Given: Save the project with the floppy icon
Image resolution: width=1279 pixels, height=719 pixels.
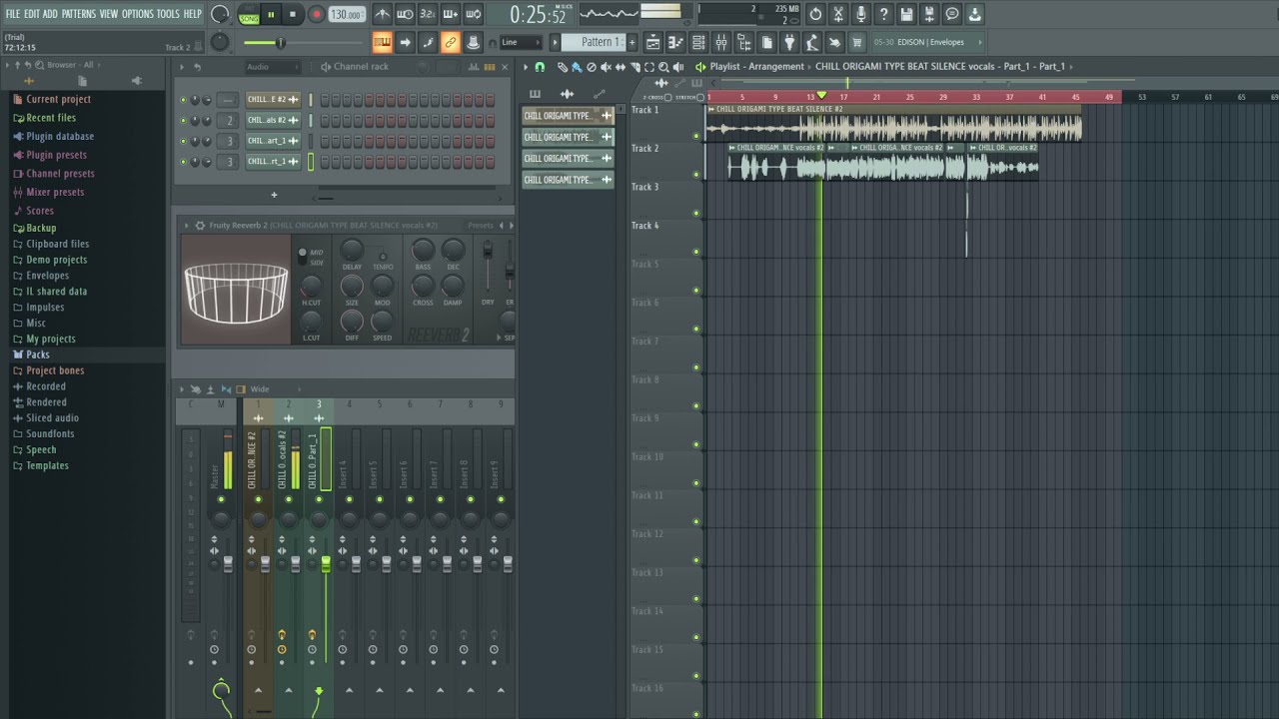Looking at the screenshot, I should pos(906,14).
